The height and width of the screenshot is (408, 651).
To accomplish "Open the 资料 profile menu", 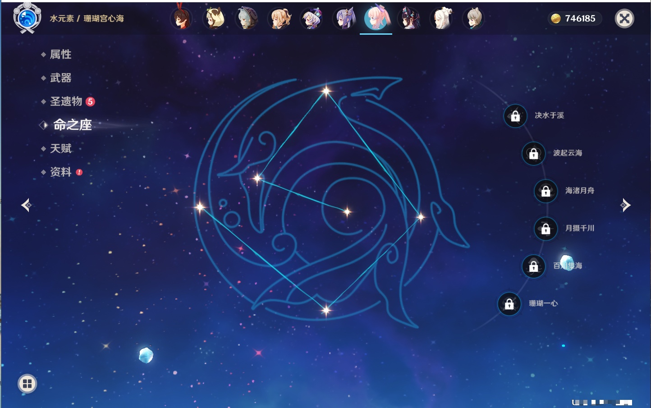I will 61,172.
